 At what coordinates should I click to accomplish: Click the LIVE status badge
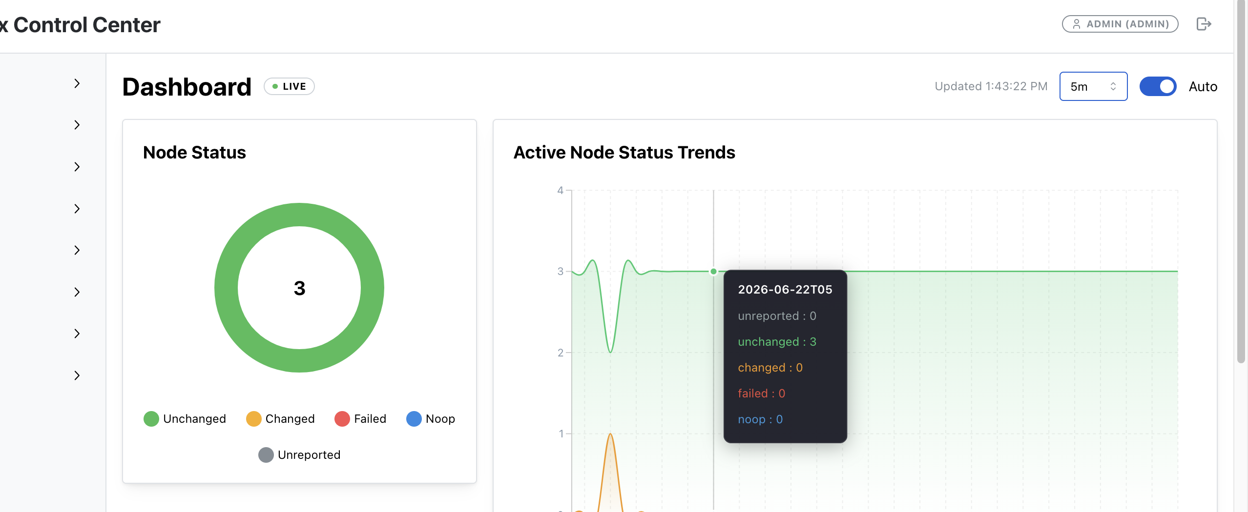tap(289, 86)
